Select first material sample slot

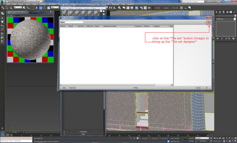click(x=64, y=13)
